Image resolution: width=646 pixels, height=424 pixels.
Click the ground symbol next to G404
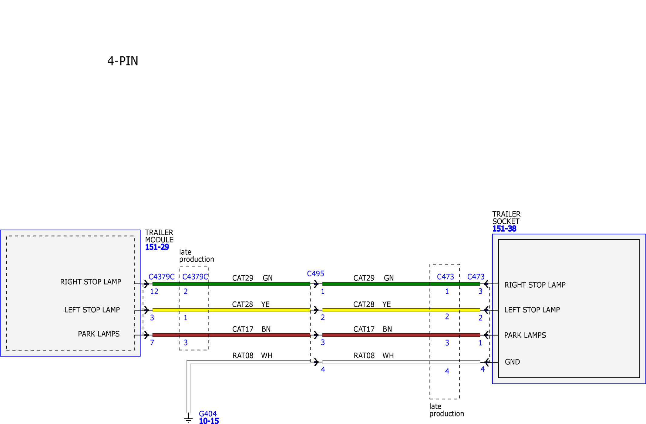click(188, 419)
